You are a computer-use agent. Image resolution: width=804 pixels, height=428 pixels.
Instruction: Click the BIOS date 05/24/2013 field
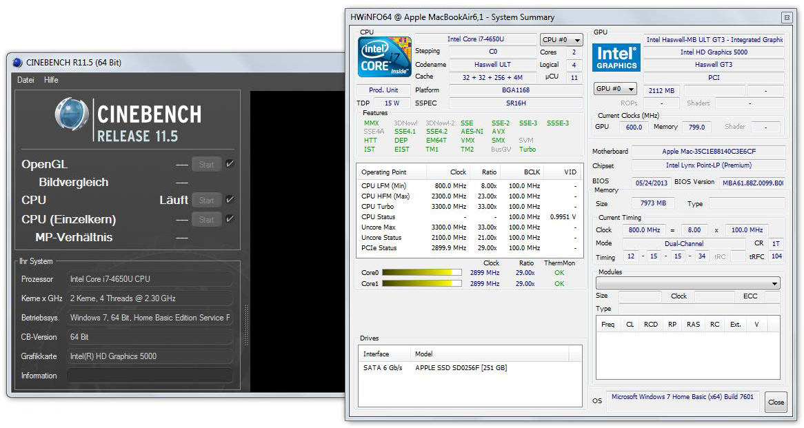651,183
